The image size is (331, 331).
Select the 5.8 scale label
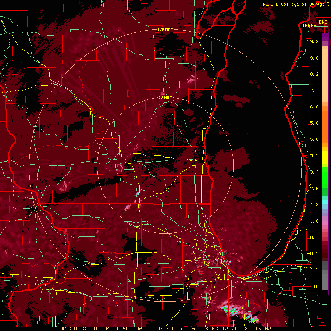pyautogui.click(x=314, y=123)
